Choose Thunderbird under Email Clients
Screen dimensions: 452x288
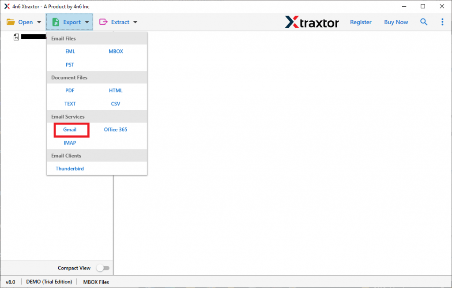(70, 168)
